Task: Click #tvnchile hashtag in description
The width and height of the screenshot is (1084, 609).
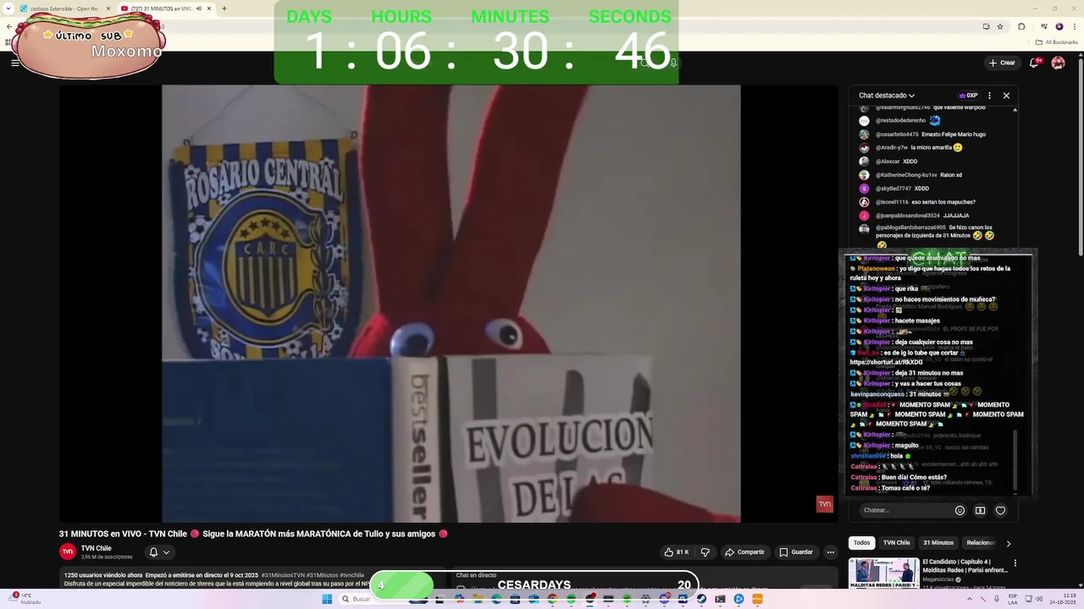Action: pyautogui.click(x=351, y=575)
